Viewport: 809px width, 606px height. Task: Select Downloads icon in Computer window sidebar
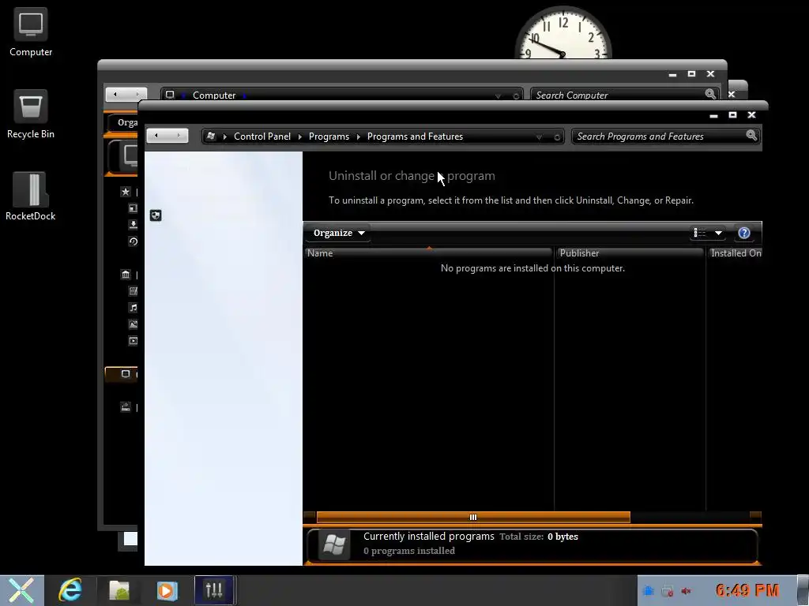(133, 225)
